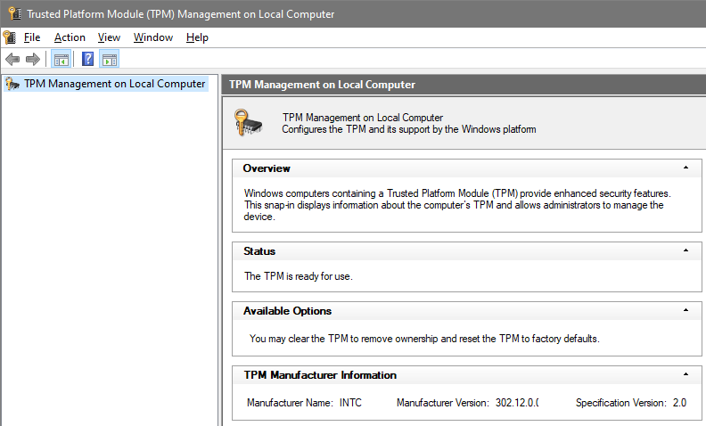This screenshot has width=706, height=426.
Task: Open the Window menu
Action: click(153, 37)
